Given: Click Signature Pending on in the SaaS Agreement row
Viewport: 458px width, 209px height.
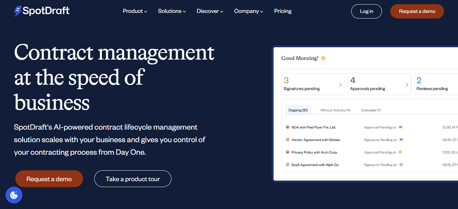Looking at the screenshot, I should [x=381, y=165].
